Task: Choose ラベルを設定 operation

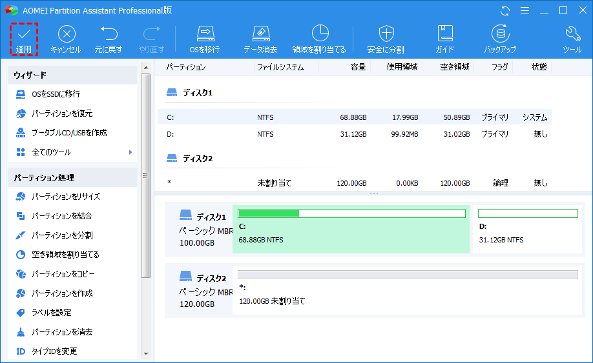Action: pos(43,313)
